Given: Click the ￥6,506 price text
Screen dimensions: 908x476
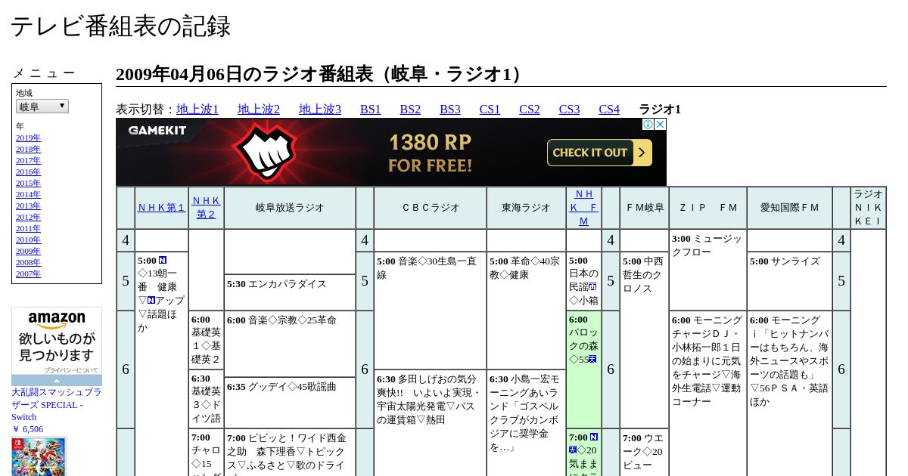Looking at the screenshot, I should (x=27, y=429).
